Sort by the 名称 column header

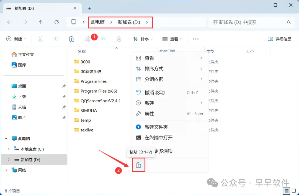pyautogui.click(x=82, y=51)
